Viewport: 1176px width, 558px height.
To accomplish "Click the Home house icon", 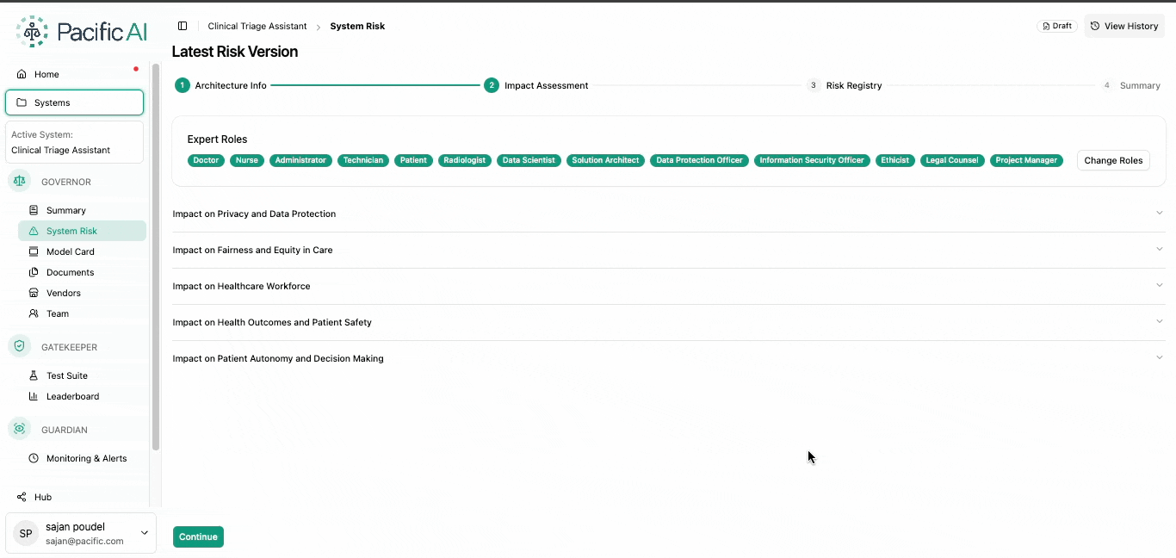I will click(22, 74).
